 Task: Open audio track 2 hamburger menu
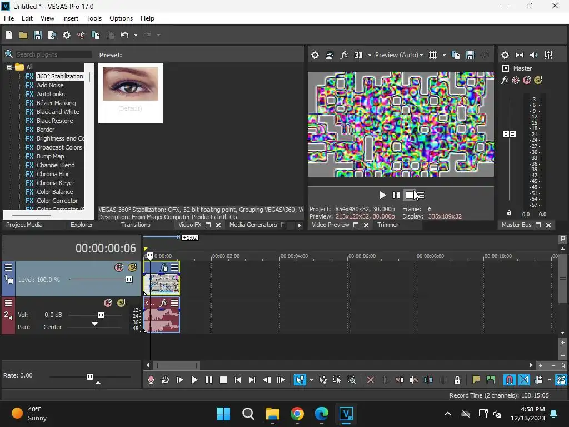click(x=8, y=303)
